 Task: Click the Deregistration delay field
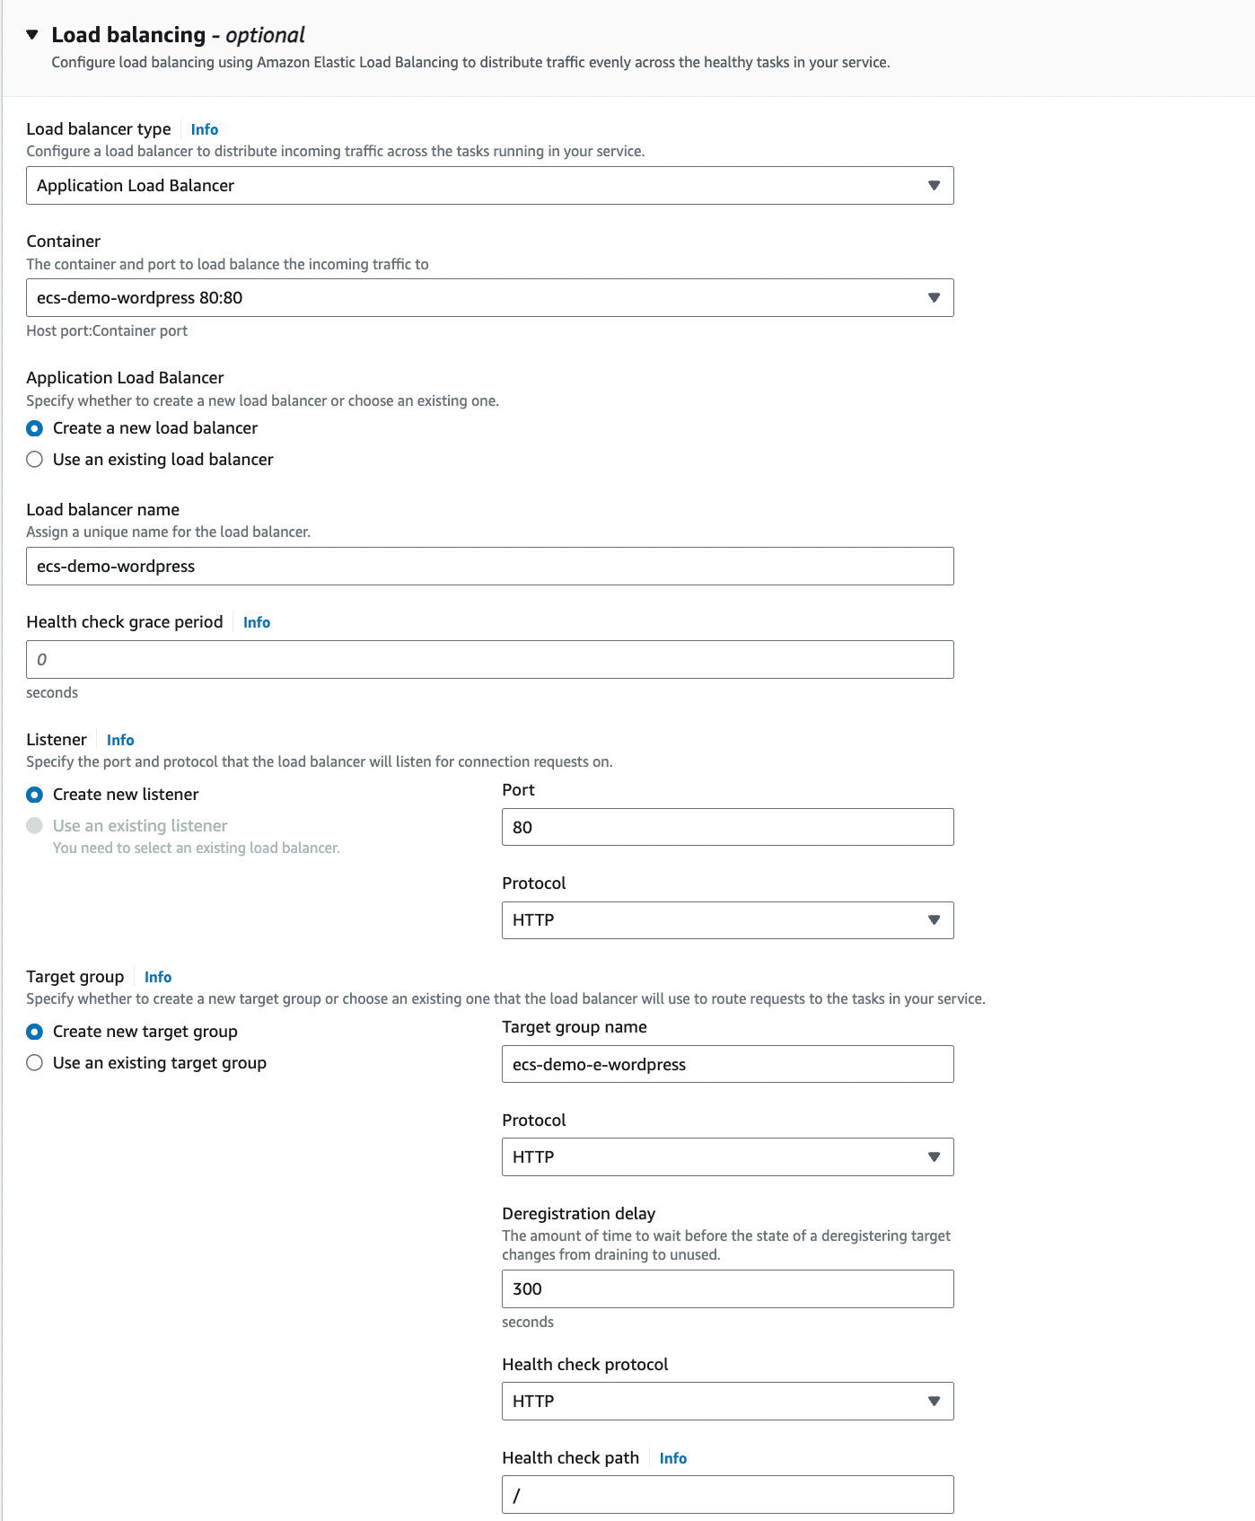(x=728, y=1289)
